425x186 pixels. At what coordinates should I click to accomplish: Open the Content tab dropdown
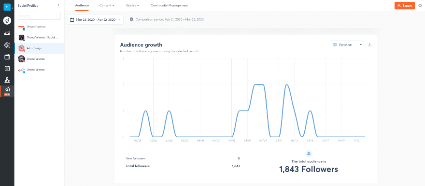107,5
